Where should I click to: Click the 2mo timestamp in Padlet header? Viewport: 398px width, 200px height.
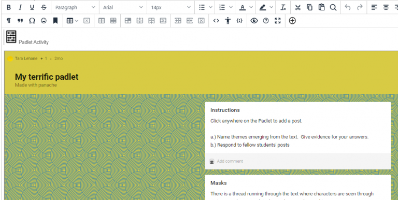59,59
